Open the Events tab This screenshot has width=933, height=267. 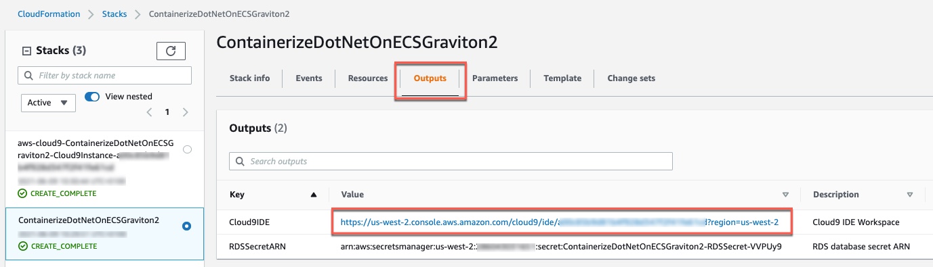tap(309, 78)
